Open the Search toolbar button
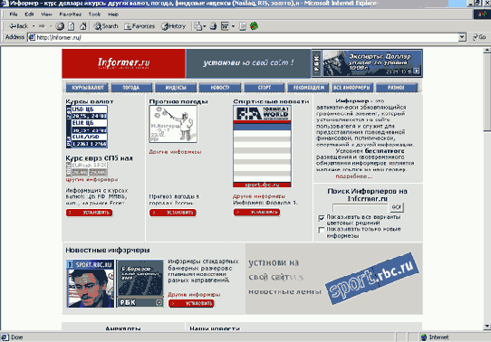The height and width of the screenshot is (342, 491). coord(106,26)
